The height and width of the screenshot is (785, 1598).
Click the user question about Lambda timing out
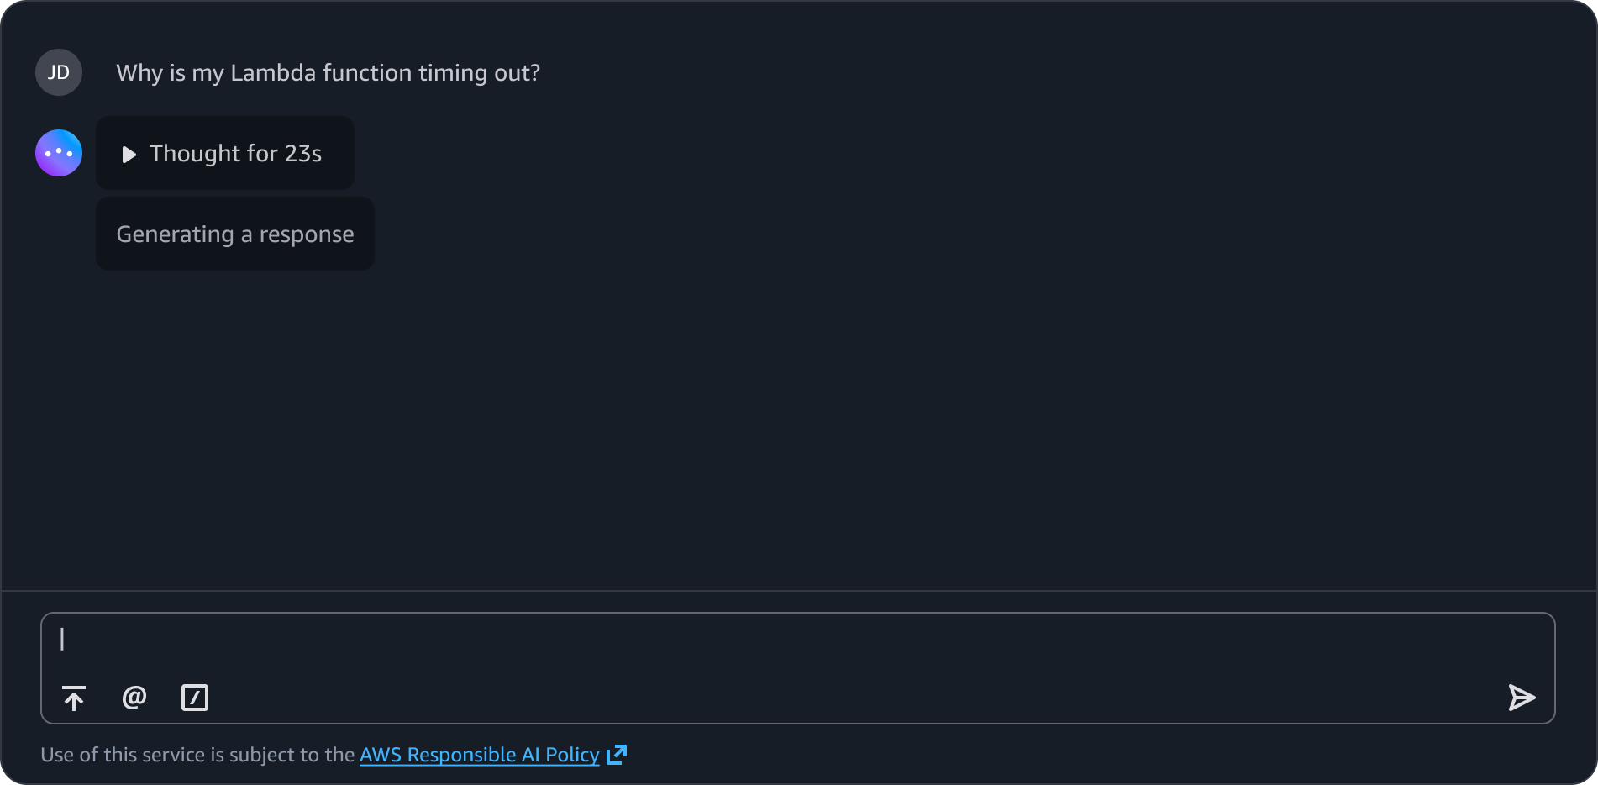point(328,73)
